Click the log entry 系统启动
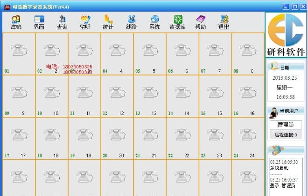The width and height of the screenshot is (307, 196). 279,168
